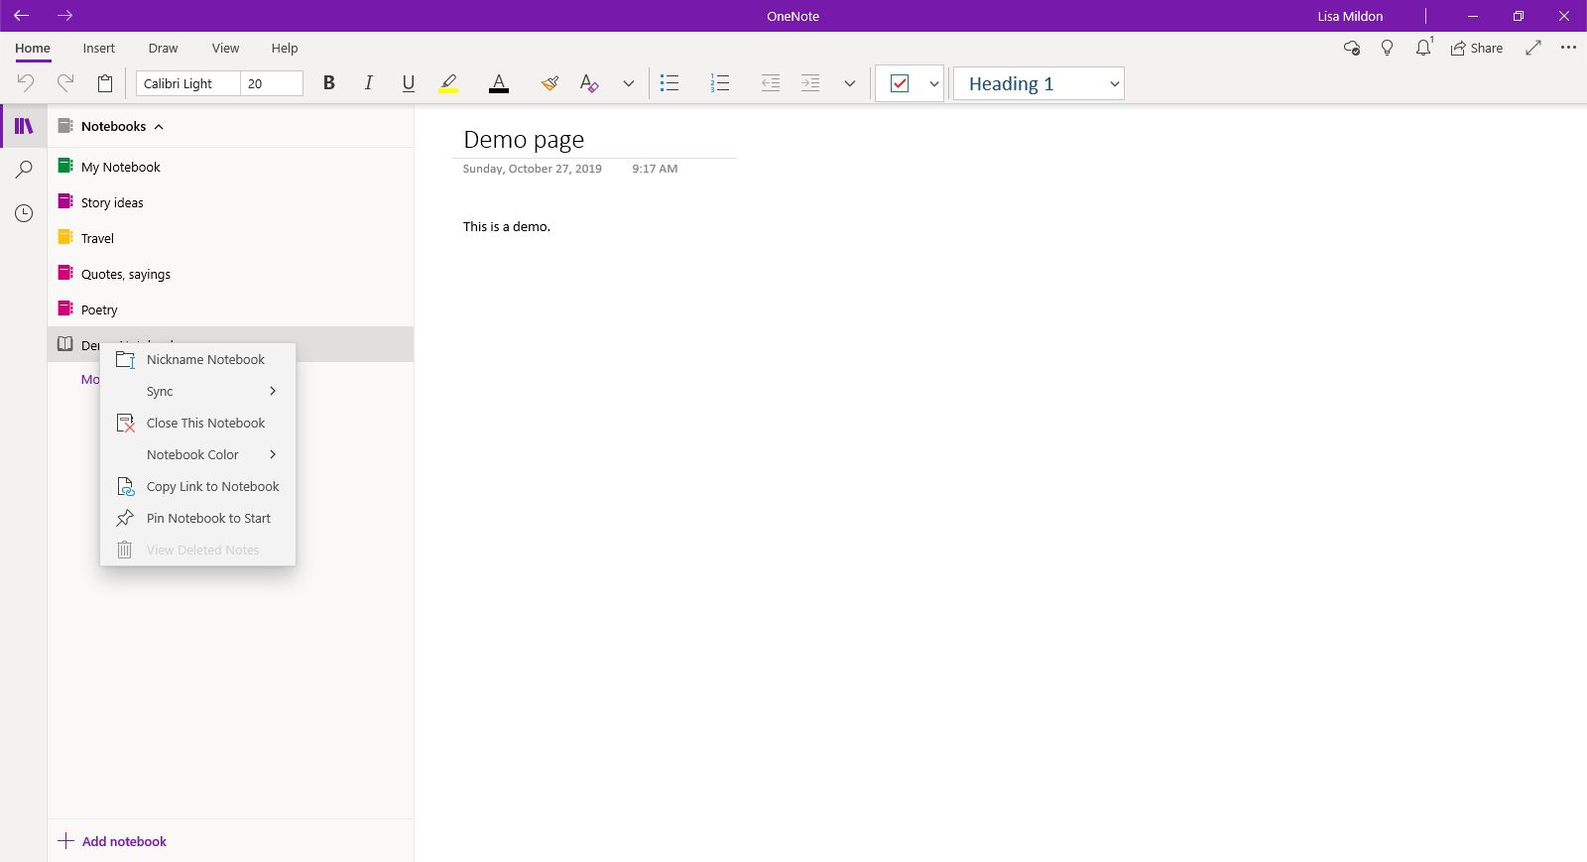Open the Home ribbon tab
The height and width of the screenshot is (862, 1587).
[33, 48]
